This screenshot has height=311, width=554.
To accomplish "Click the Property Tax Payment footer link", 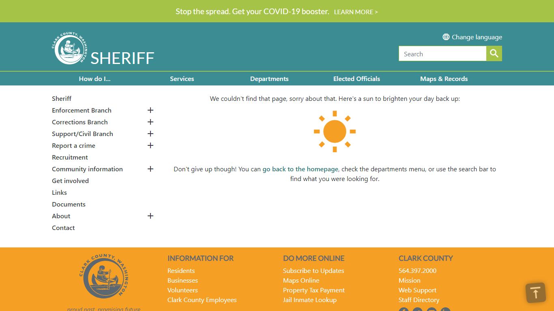I will click(x=314, y=290).
